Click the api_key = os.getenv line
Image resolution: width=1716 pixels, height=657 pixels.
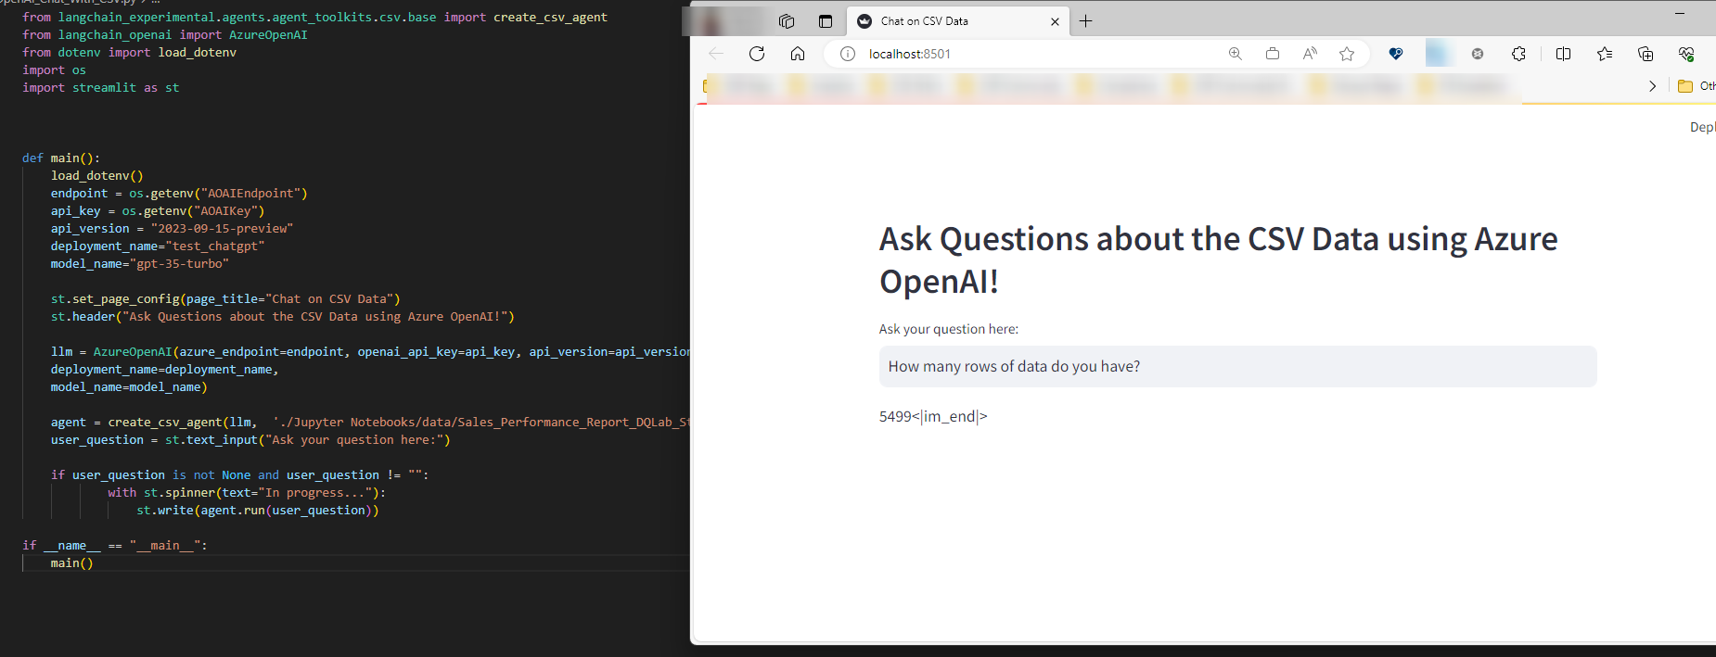158,211
